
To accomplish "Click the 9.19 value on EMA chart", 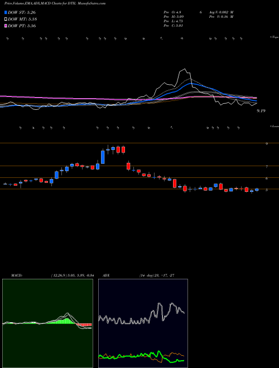I will (x=261, y=111).
